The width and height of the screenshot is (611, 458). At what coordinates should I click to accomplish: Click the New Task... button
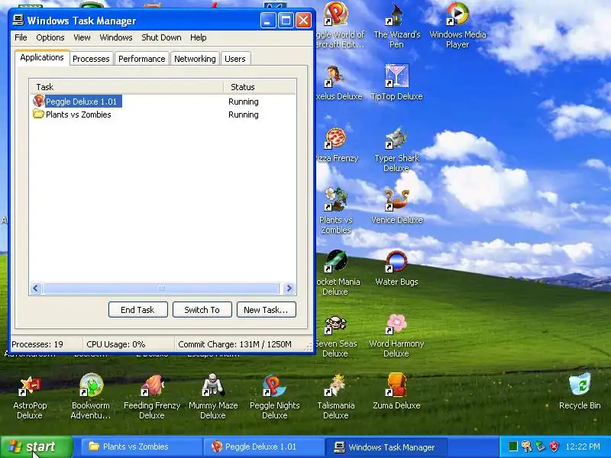[x=266, y=310]
